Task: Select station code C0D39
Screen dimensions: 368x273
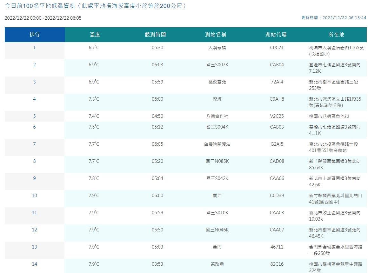Action: [x=277, y=196]
